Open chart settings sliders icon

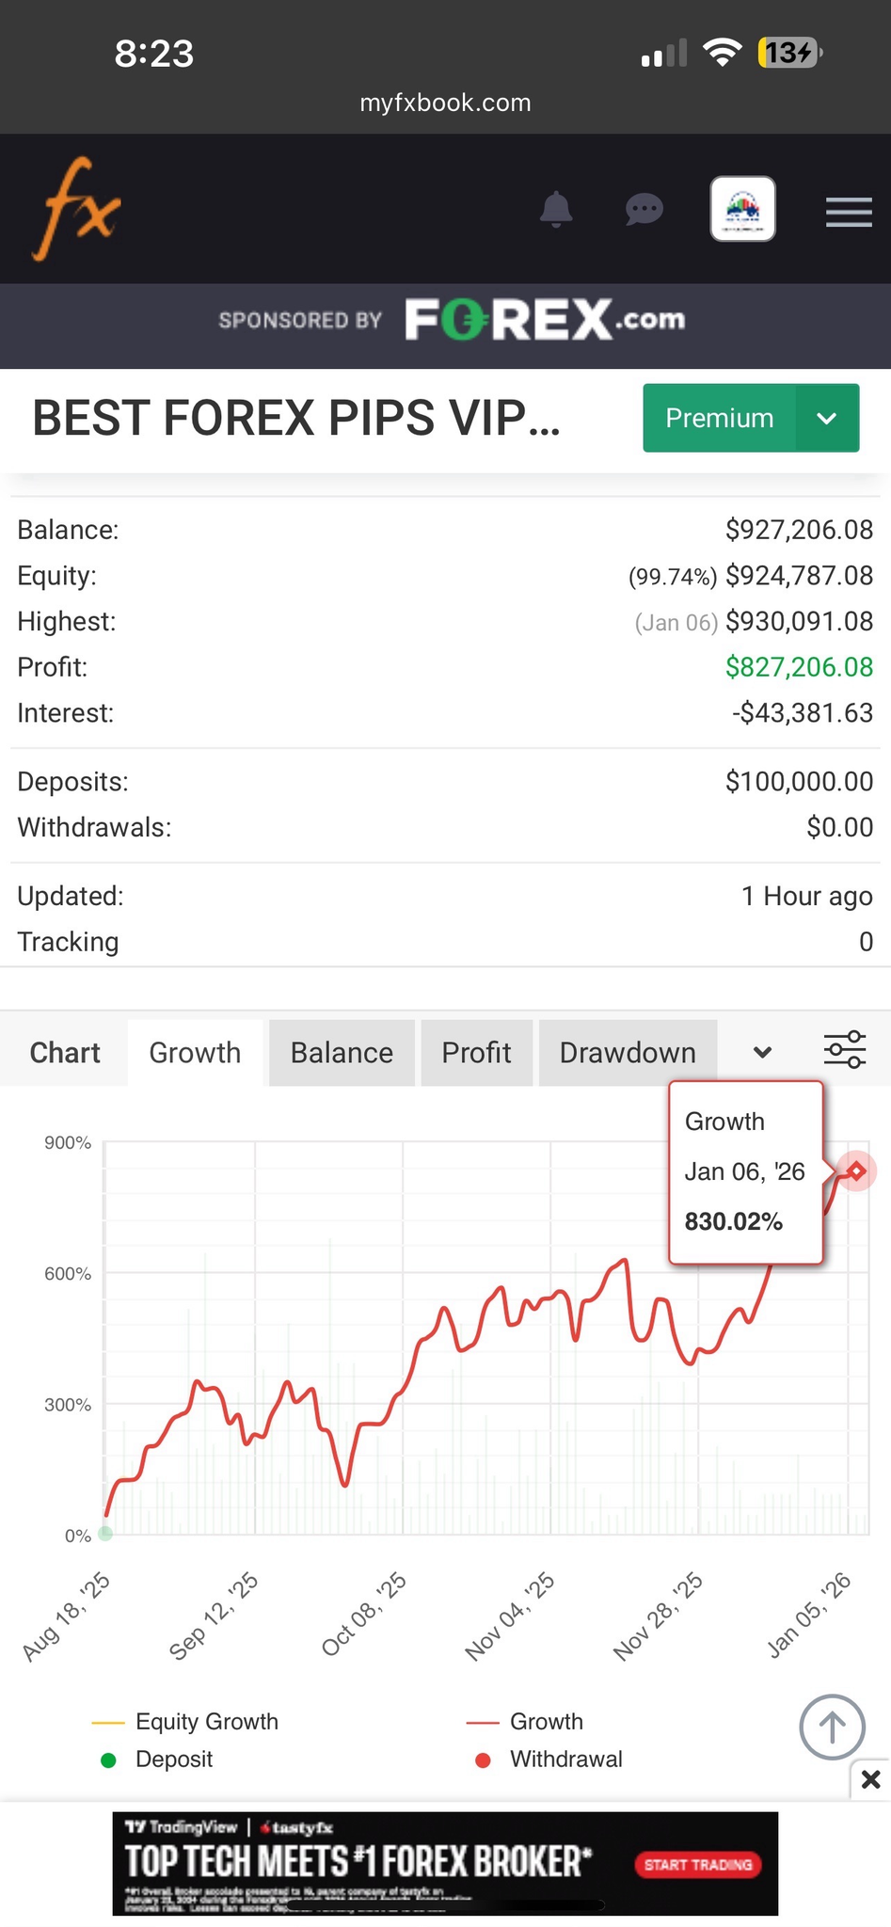coord(844,1050)
